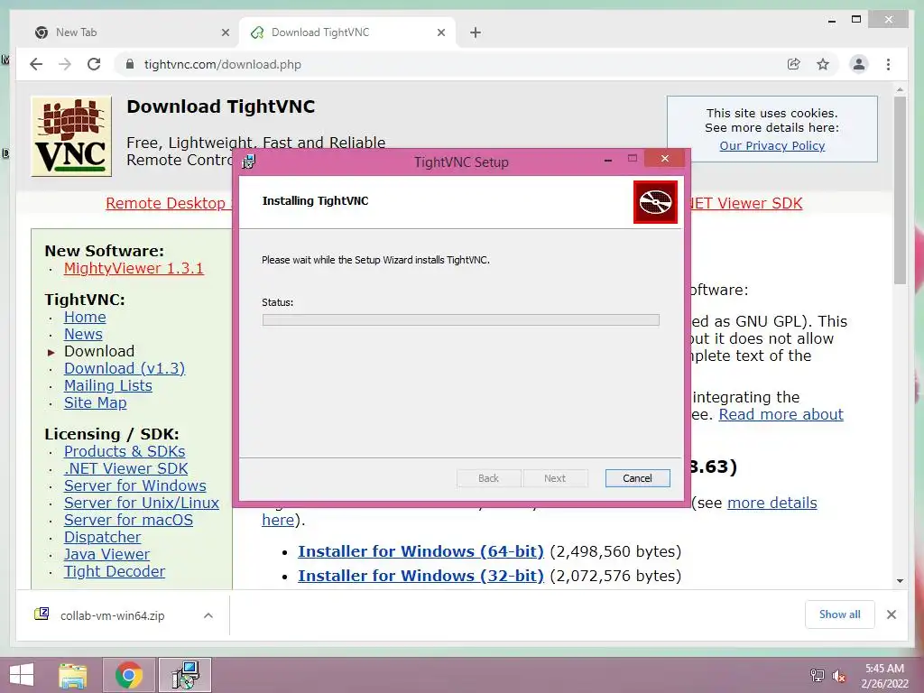Open Server for macOS link

[128, 520]
